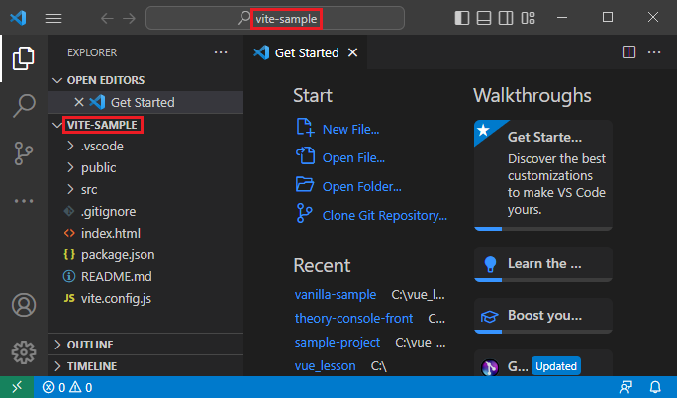Open the feedback icon in status bar
This screenshot has width=677, height=398.
coord(626,387)
